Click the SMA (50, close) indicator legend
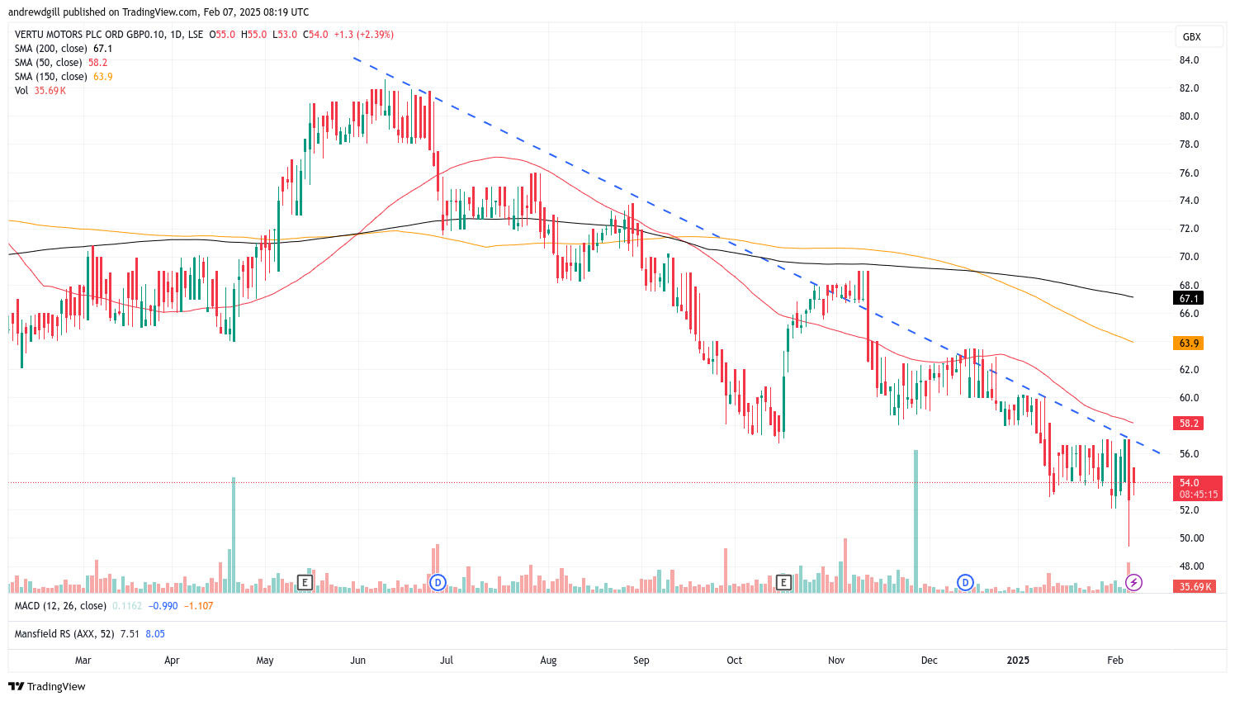Image resolution: width=1235 pixels, height=701 pixels. (x=61, y=63)
